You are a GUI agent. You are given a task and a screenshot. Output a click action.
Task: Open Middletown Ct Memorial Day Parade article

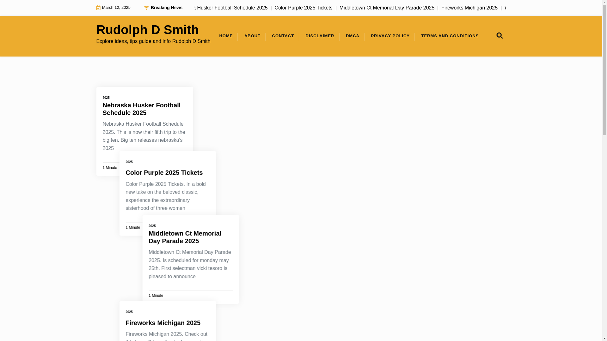(x=185, y=237)
